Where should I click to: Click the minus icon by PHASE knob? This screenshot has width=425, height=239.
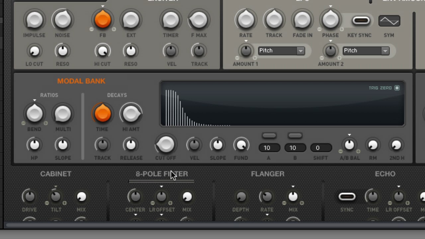319,29
